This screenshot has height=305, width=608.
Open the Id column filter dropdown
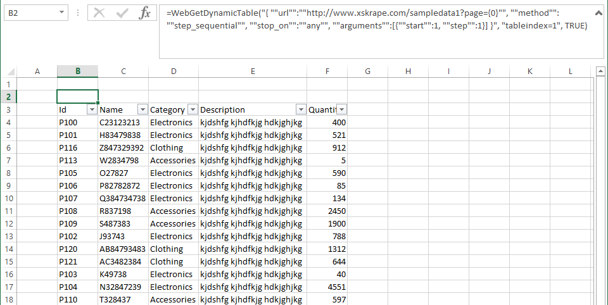click(92, 109)
